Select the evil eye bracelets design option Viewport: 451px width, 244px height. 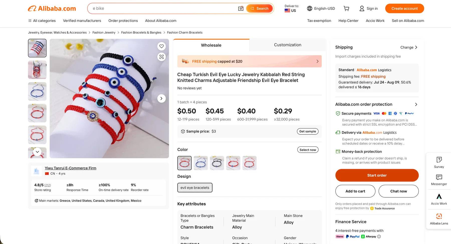[195, 188]
